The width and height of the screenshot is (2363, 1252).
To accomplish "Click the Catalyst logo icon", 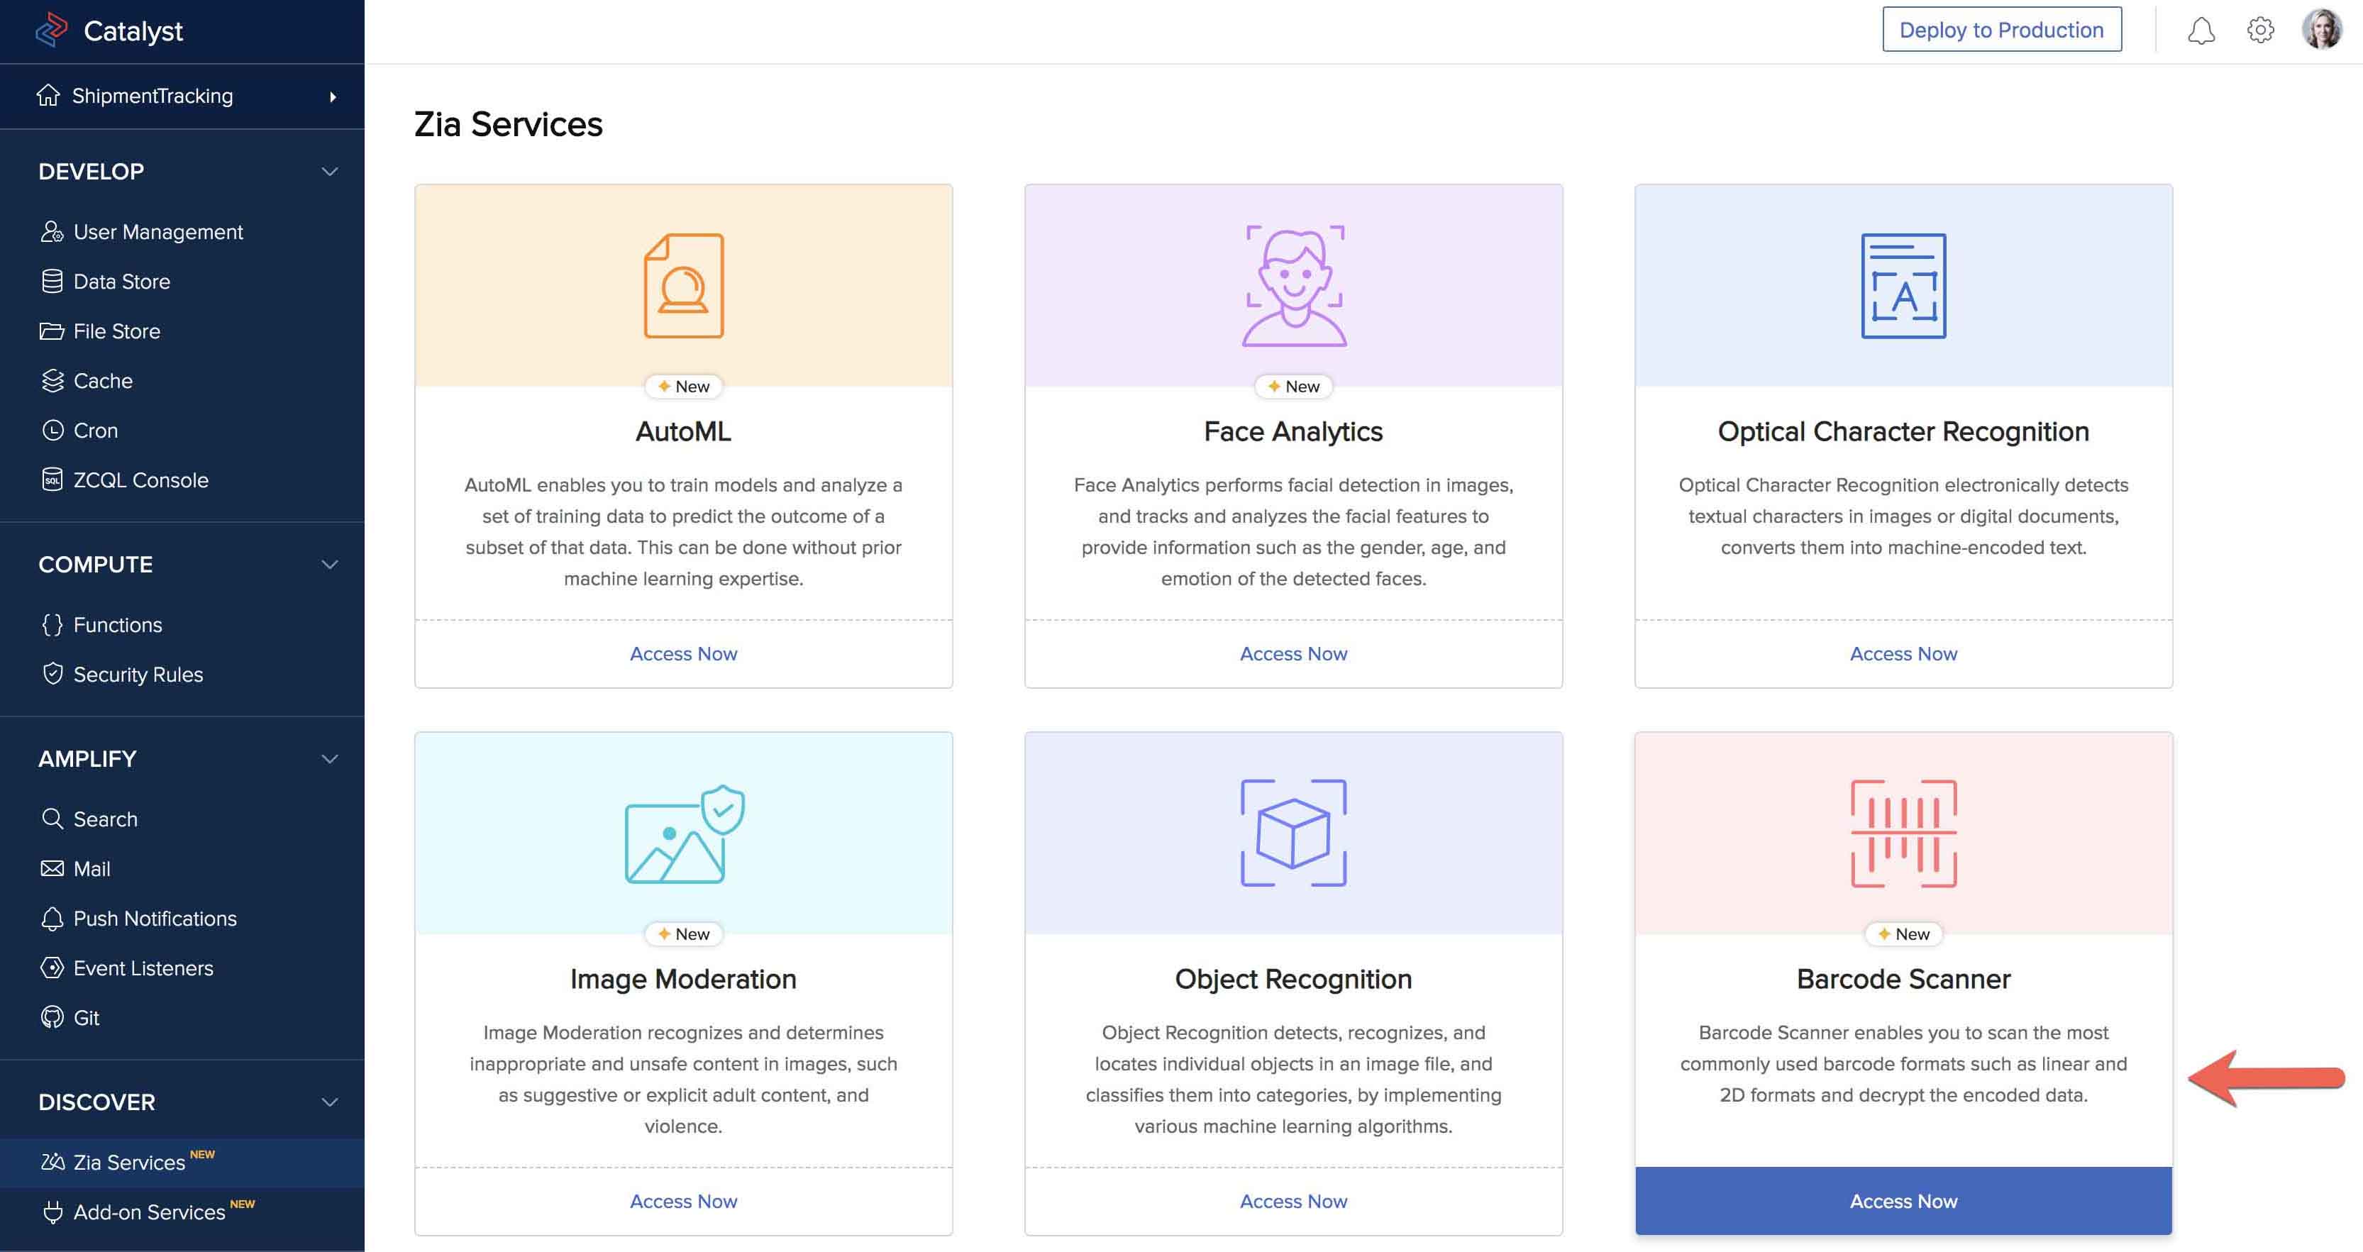I will 51,31.
